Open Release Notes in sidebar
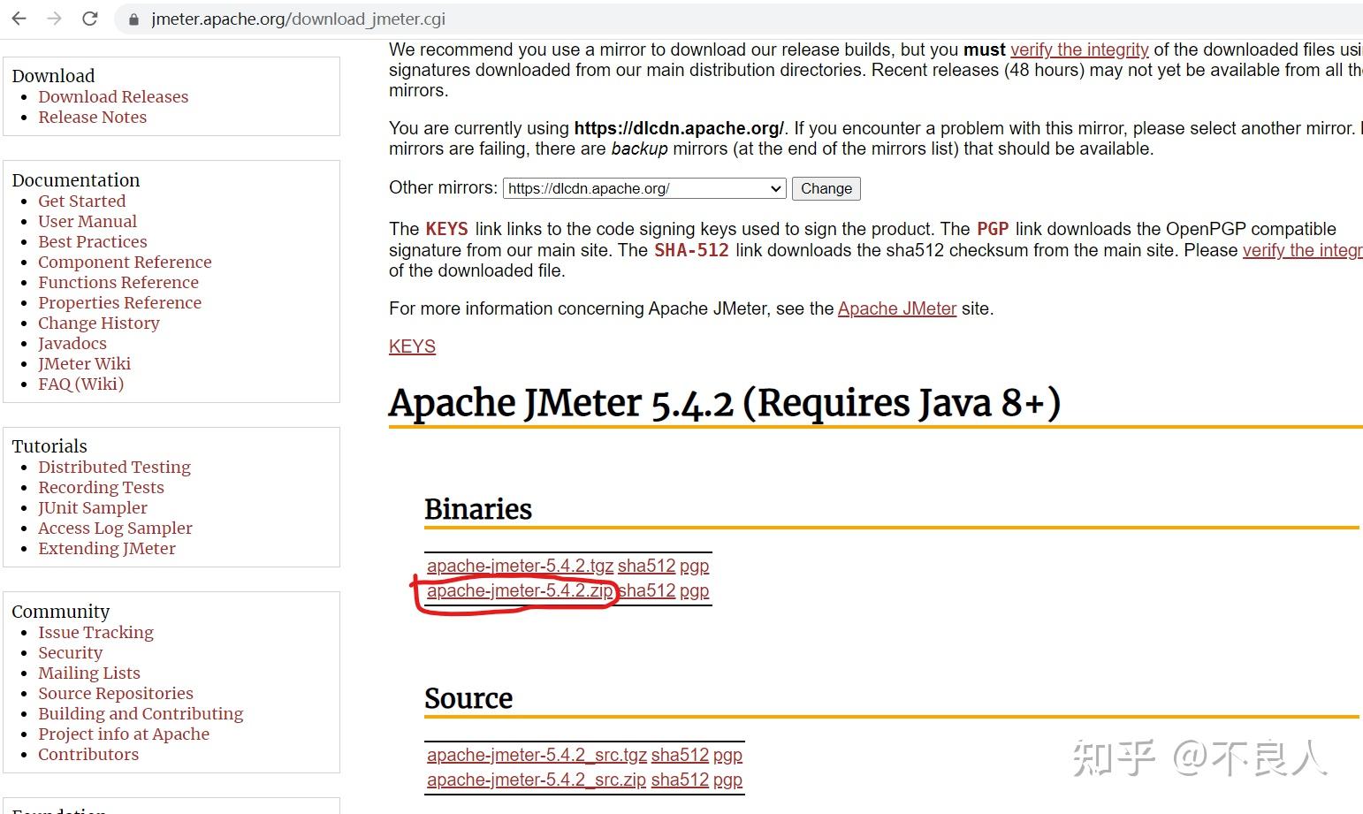Viewport: 1363px width, 814px height. click(x=92, y=117)
